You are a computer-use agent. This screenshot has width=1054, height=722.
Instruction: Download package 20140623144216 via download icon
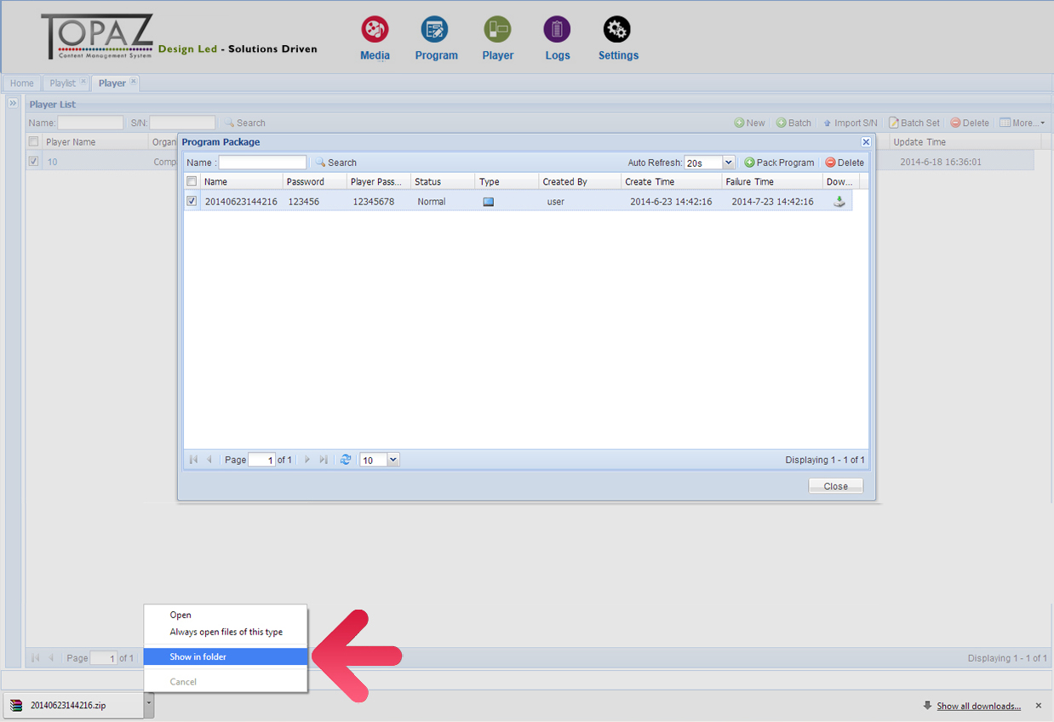coord(839,202)
